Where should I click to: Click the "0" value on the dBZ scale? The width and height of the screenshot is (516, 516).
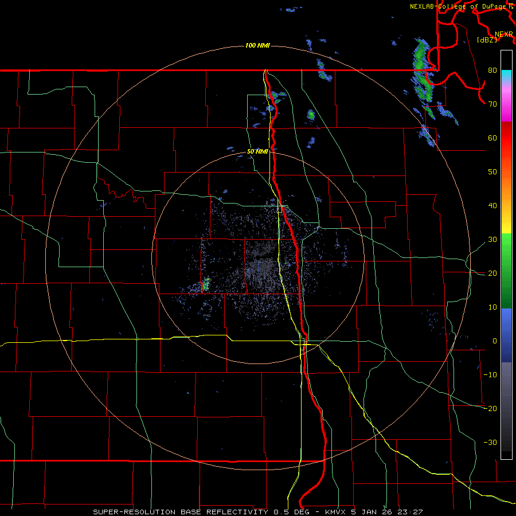coord(495,341)
